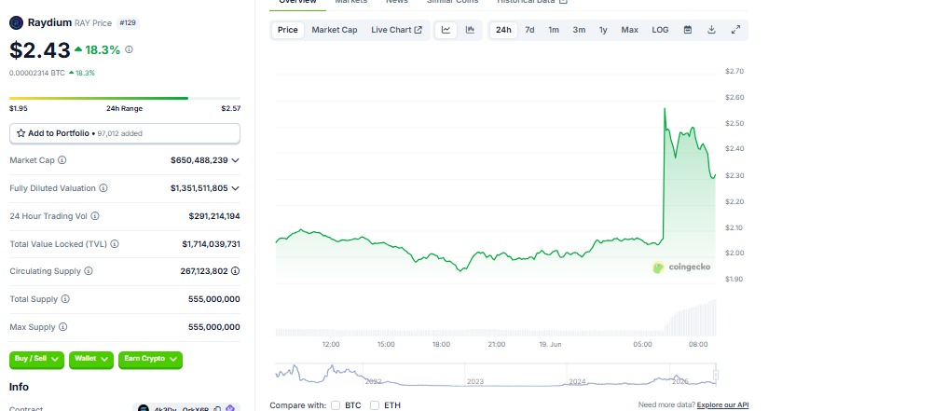Screen dimensions: 947x411
Task: Click the 24h Range progress bar
Action: tap(124, 98)
